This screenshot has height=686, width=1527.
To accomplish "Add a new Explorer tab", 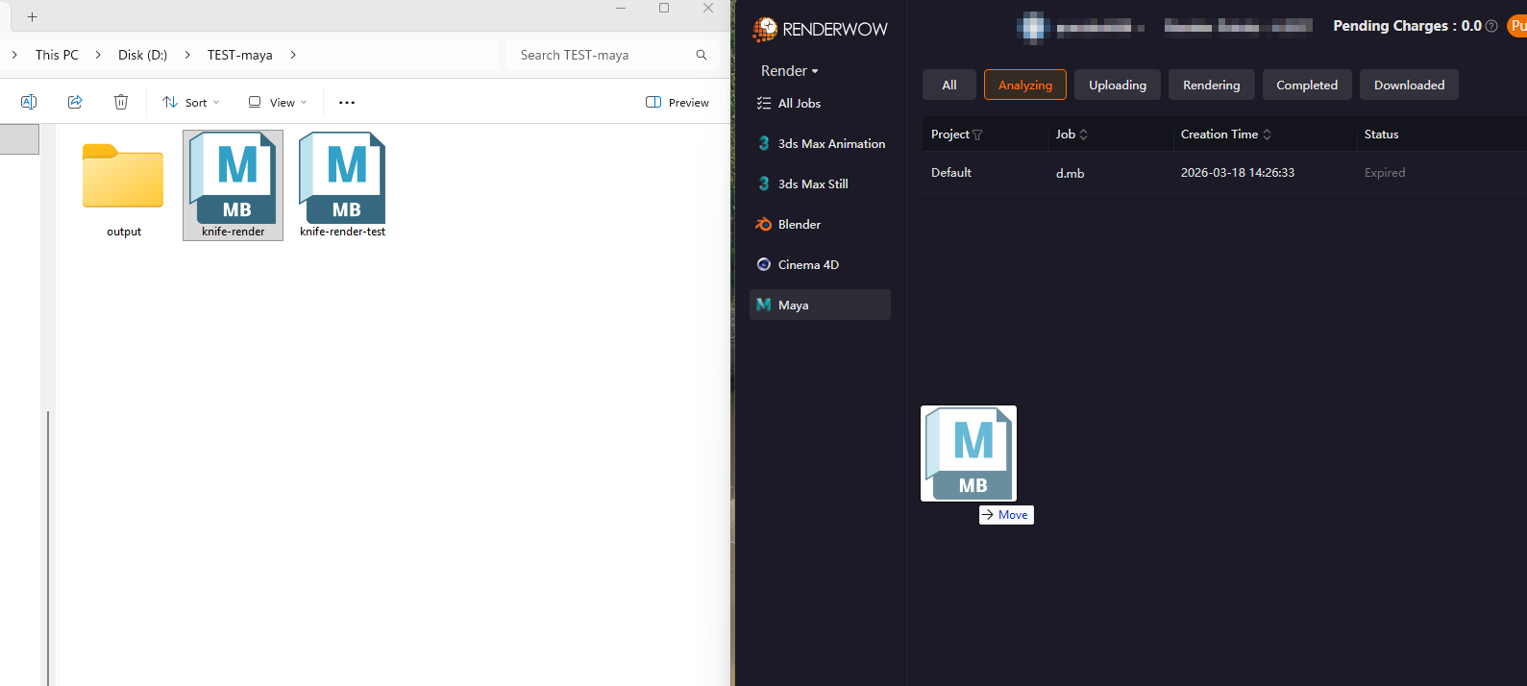I will pos(32,16).
